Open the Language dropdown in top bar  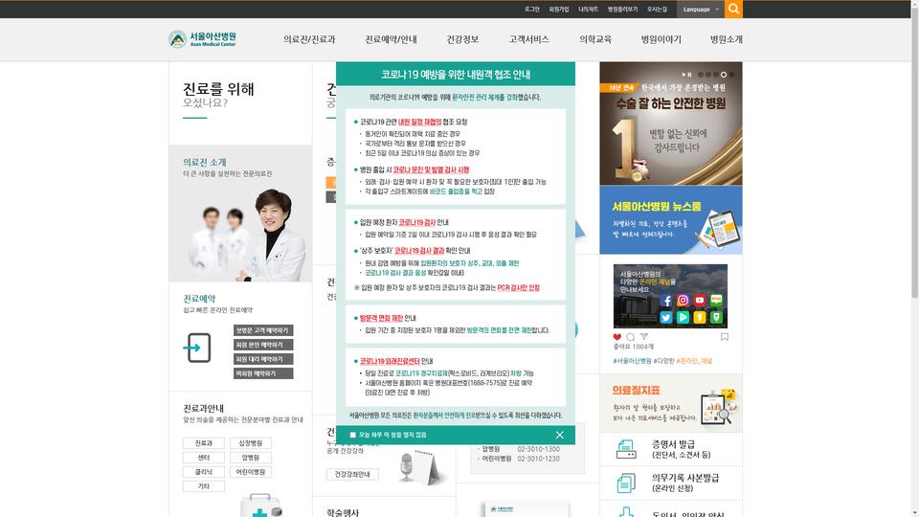click(x=701, y=10)
